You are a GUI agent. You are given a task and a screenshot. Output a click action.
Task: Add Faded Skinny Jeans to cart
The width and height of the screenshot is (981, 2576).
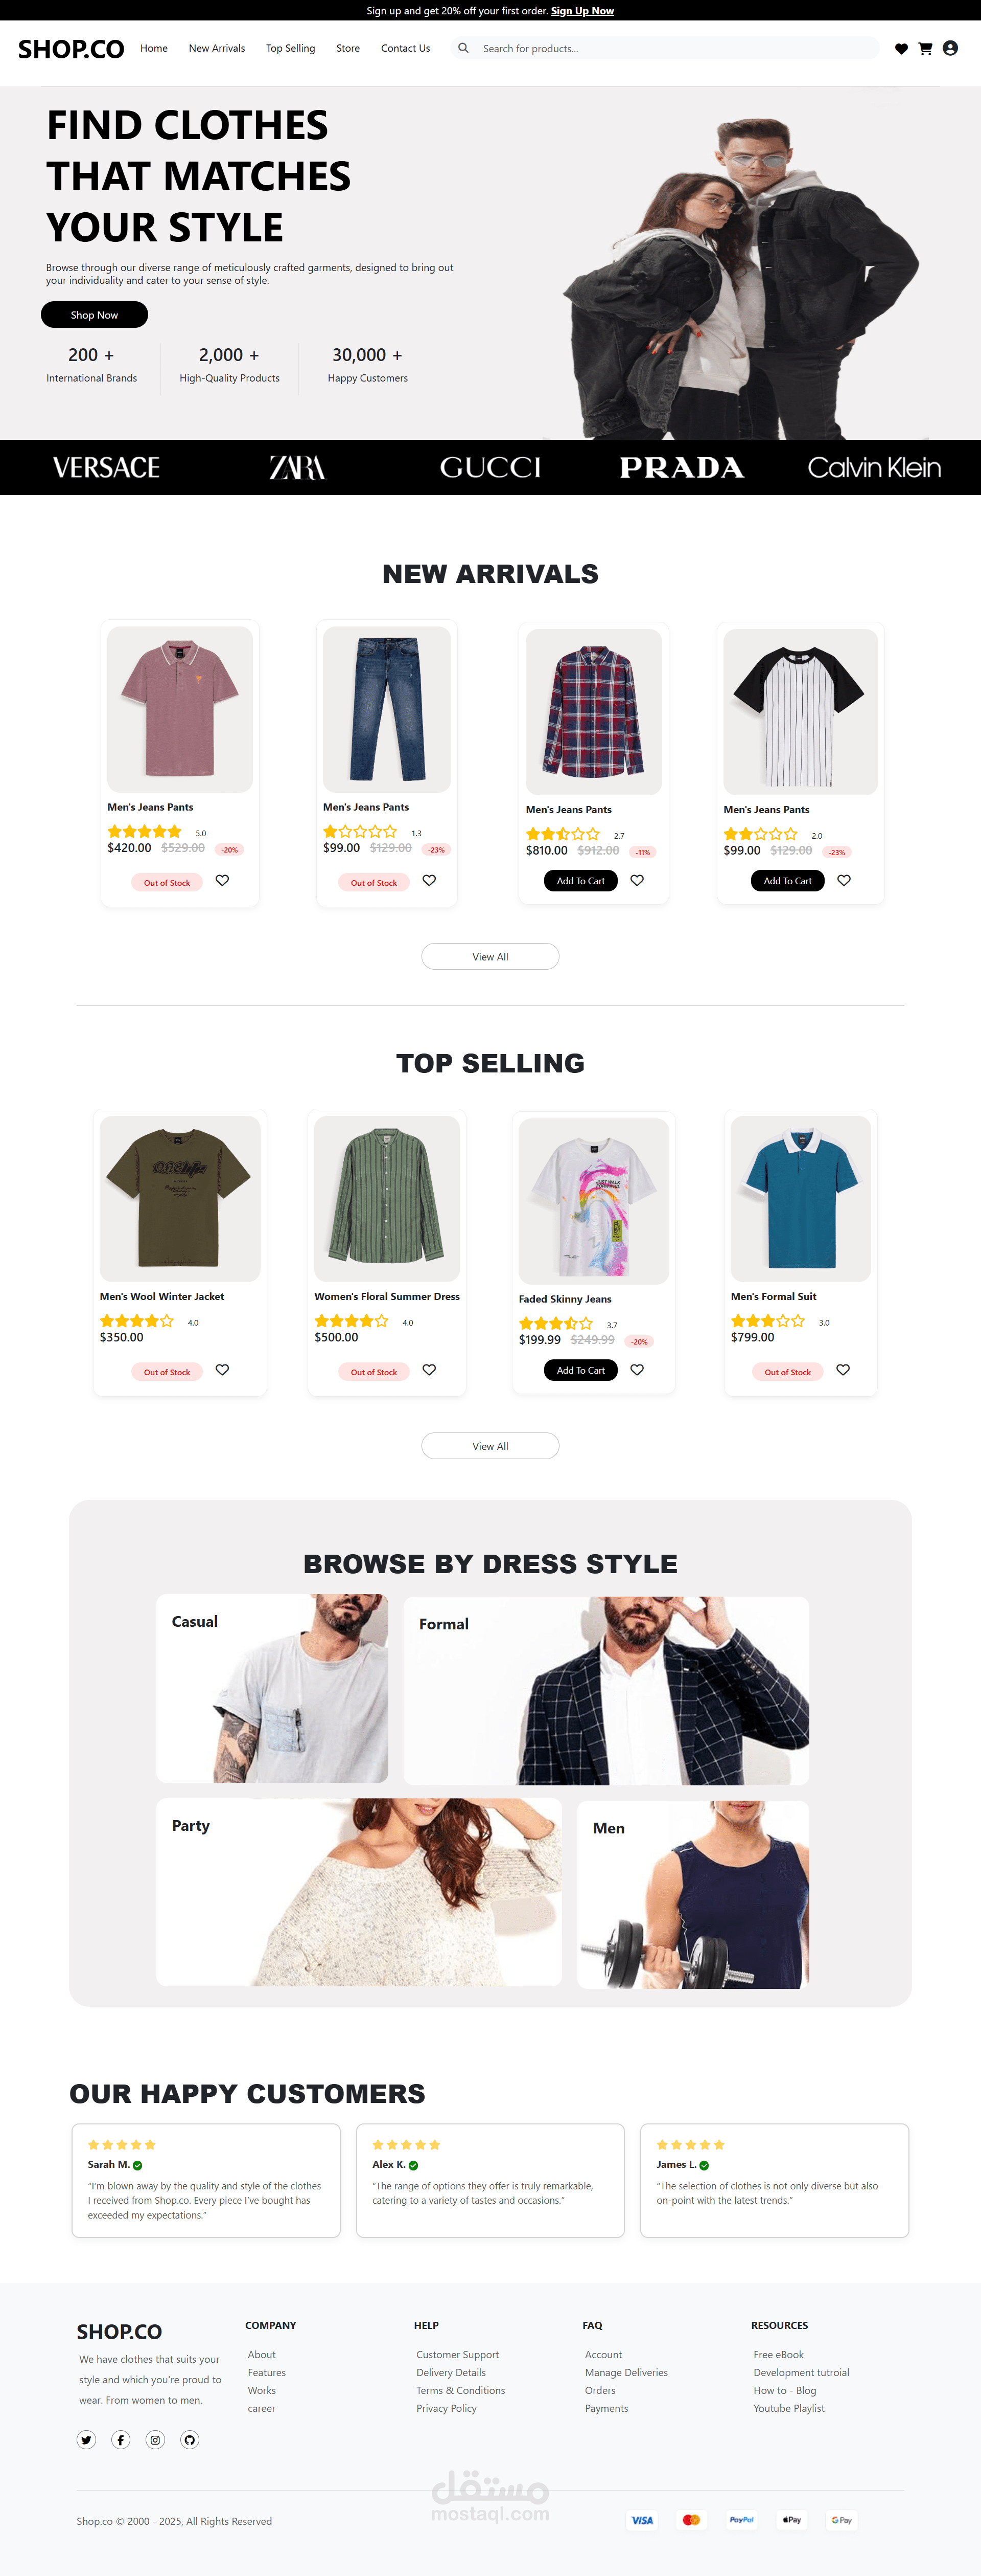coord(580,1370)
